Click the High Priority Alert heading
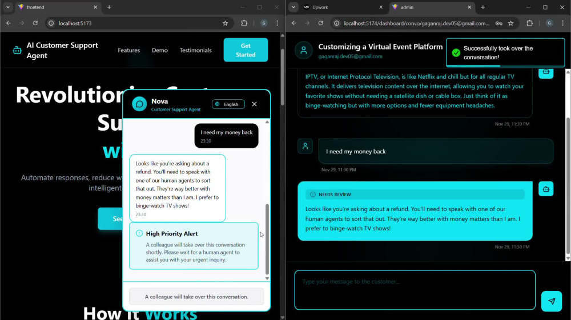 [172, 233]
